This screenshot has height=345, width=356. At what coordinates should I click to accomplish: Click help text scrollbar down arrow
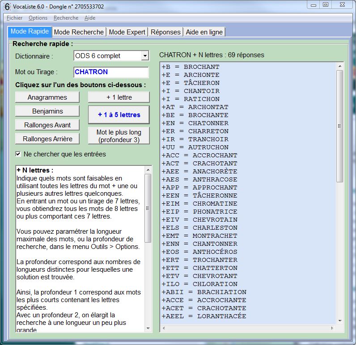(x=148, y=328)
